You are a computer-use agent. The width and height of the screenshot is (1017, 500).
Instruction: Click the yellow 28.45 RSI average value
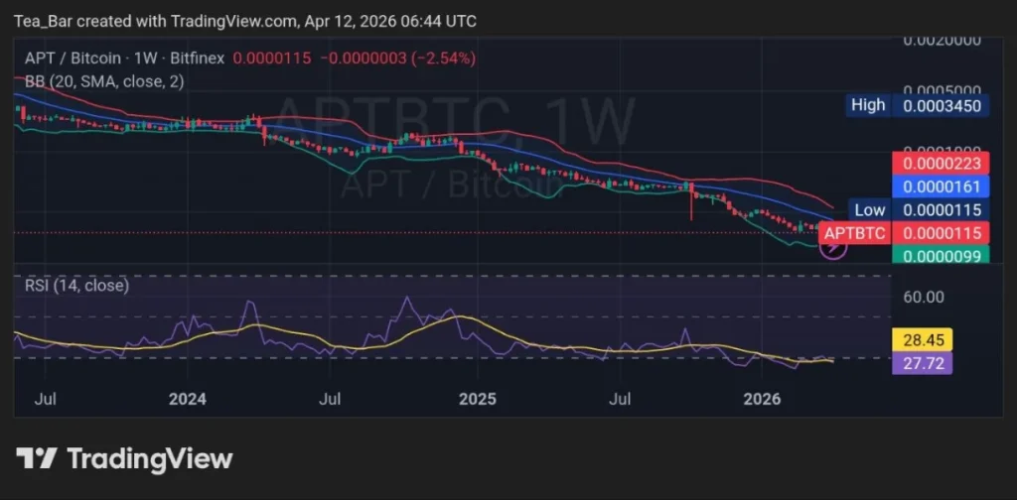click(x=924, y=340)
